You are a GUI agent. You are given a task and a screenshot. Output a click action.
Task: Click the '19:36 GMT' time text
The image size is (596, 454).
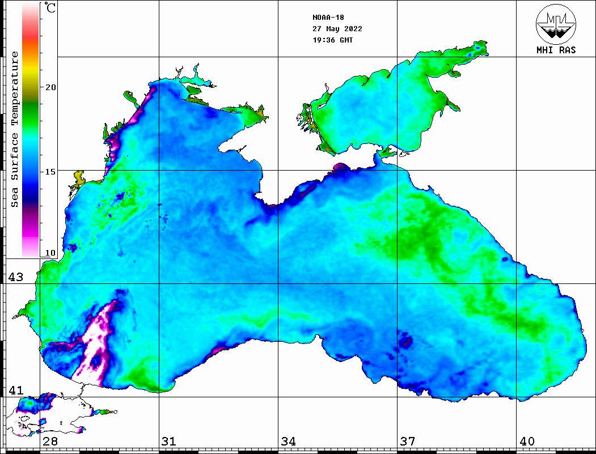pos(332,40)
